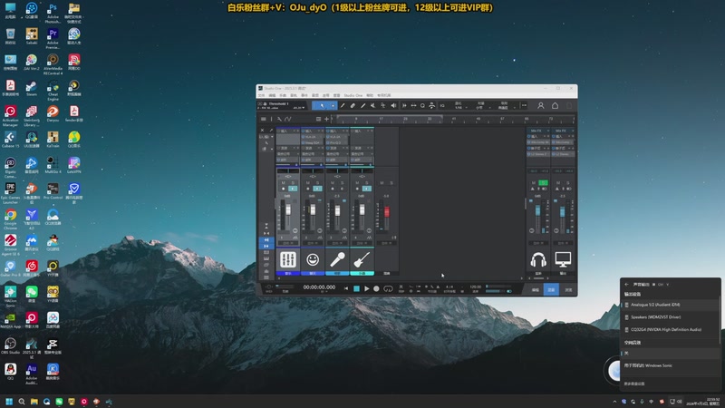Switch to the highlighted Mix tab bottom right
Image resolution: width=725 pixels, height=408 pixels.
click(x=551, y=289)
